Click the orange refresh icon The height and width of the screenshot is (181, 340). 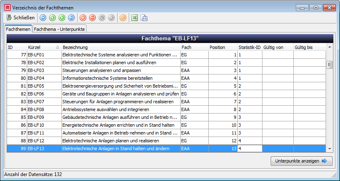[123, 18]
